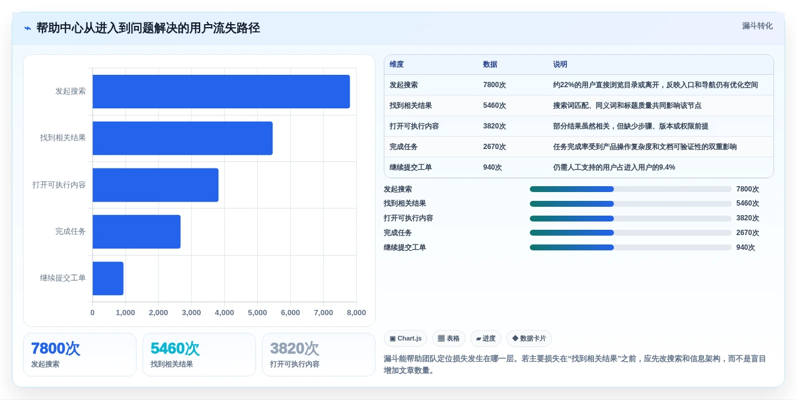Select the 数据卡片 tag chip
The height and width of the screenshot is (400, 797).
click(x=529, y=339)
